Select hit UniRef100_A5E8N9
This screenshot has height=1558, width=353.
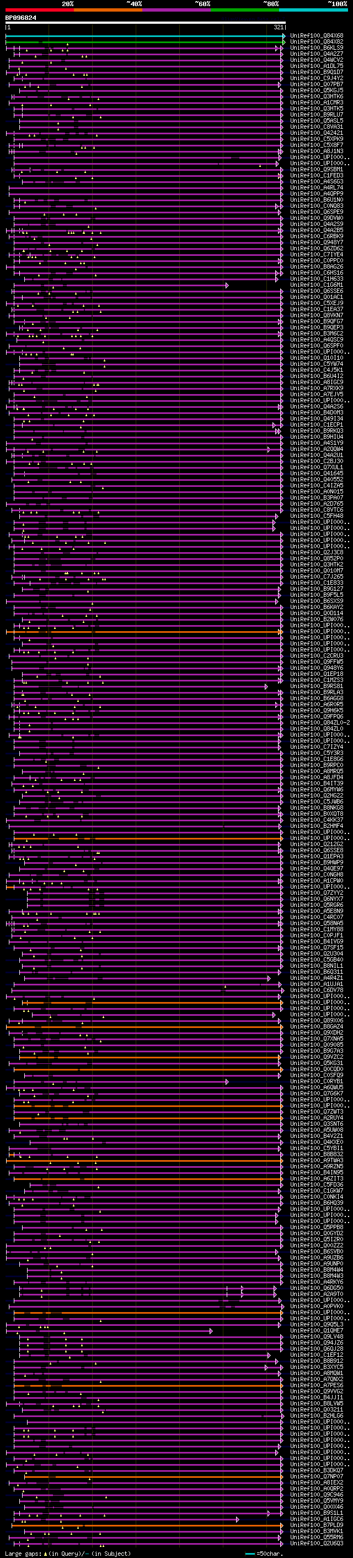tap(316, 911)
